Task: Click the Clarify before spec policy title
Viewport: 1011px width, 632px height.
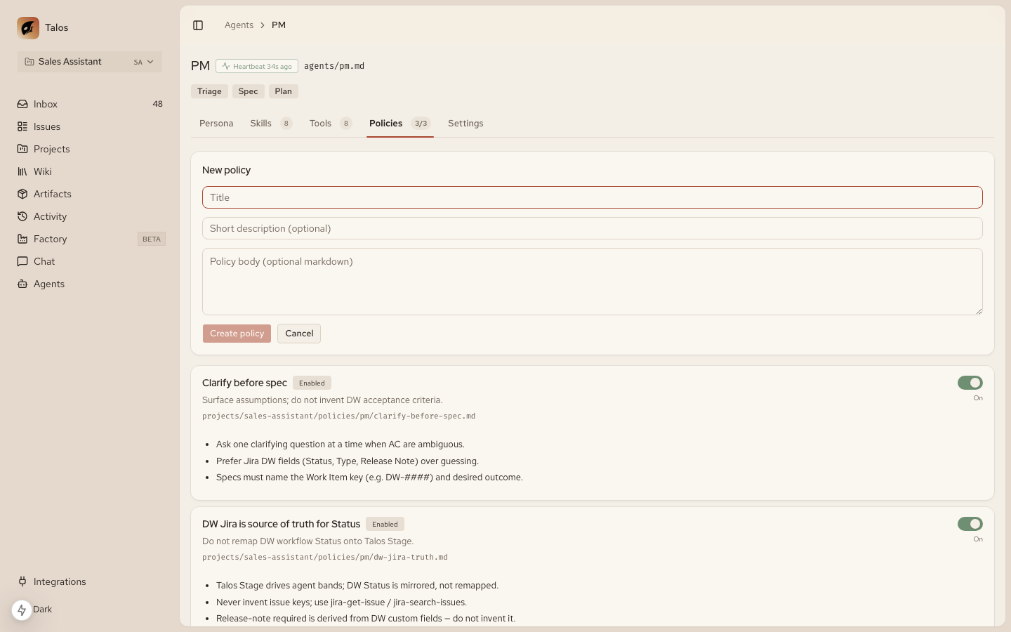Action: (244, 383)
